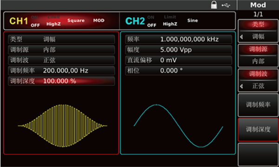Click the CH1 modulated waveform preview
The height and width of the screenshot is (167, 279).
(62, 126)
